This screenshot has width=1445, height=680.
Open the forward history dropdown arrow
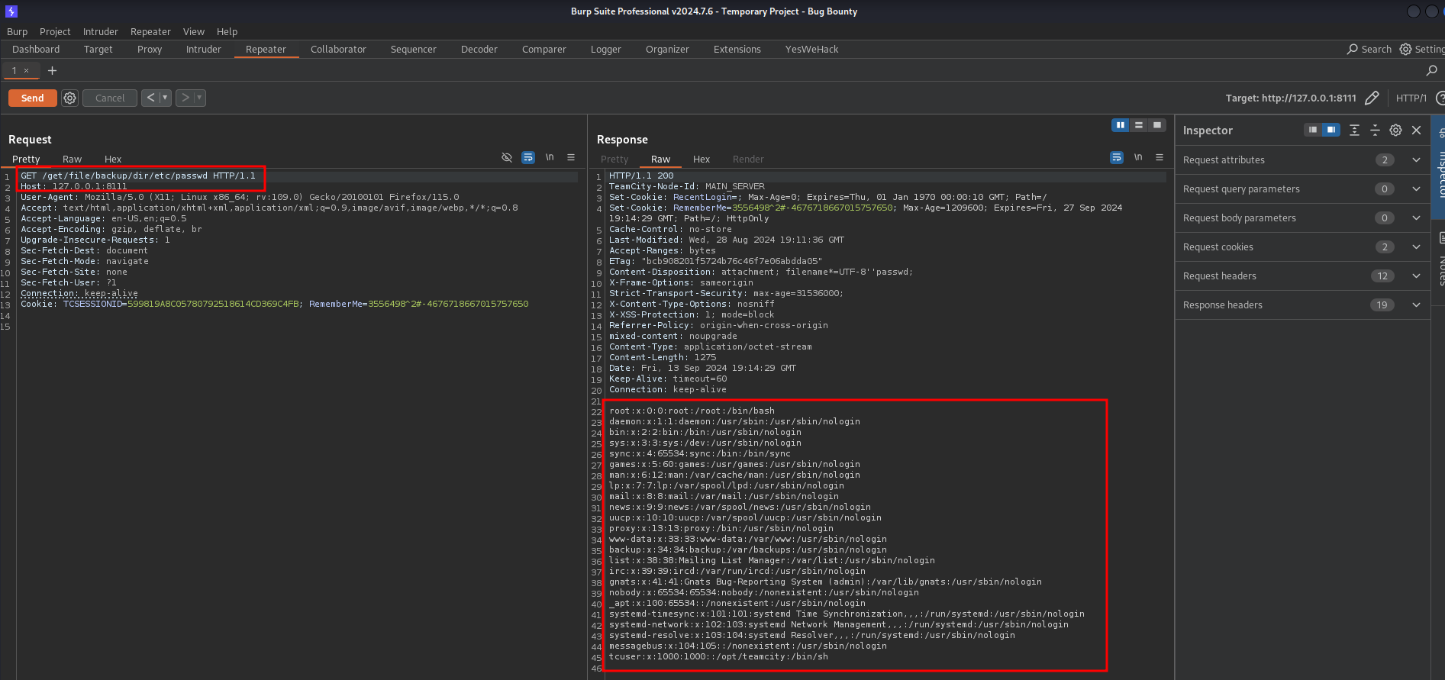coord(199,98)
